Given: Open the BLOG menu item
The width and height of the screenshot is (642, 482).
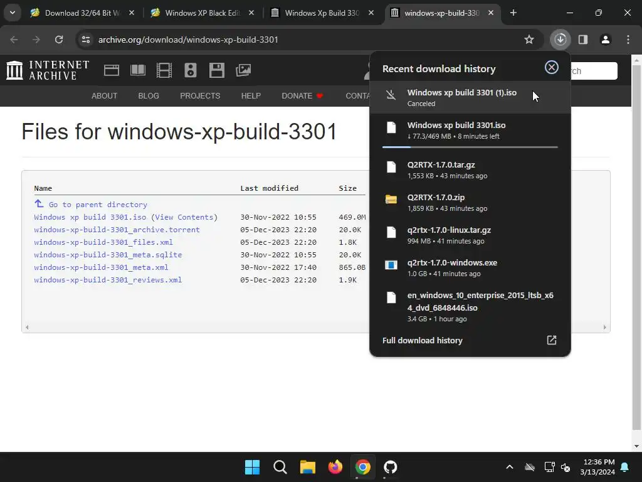Looking at the screenshot, I should point(149,96).
